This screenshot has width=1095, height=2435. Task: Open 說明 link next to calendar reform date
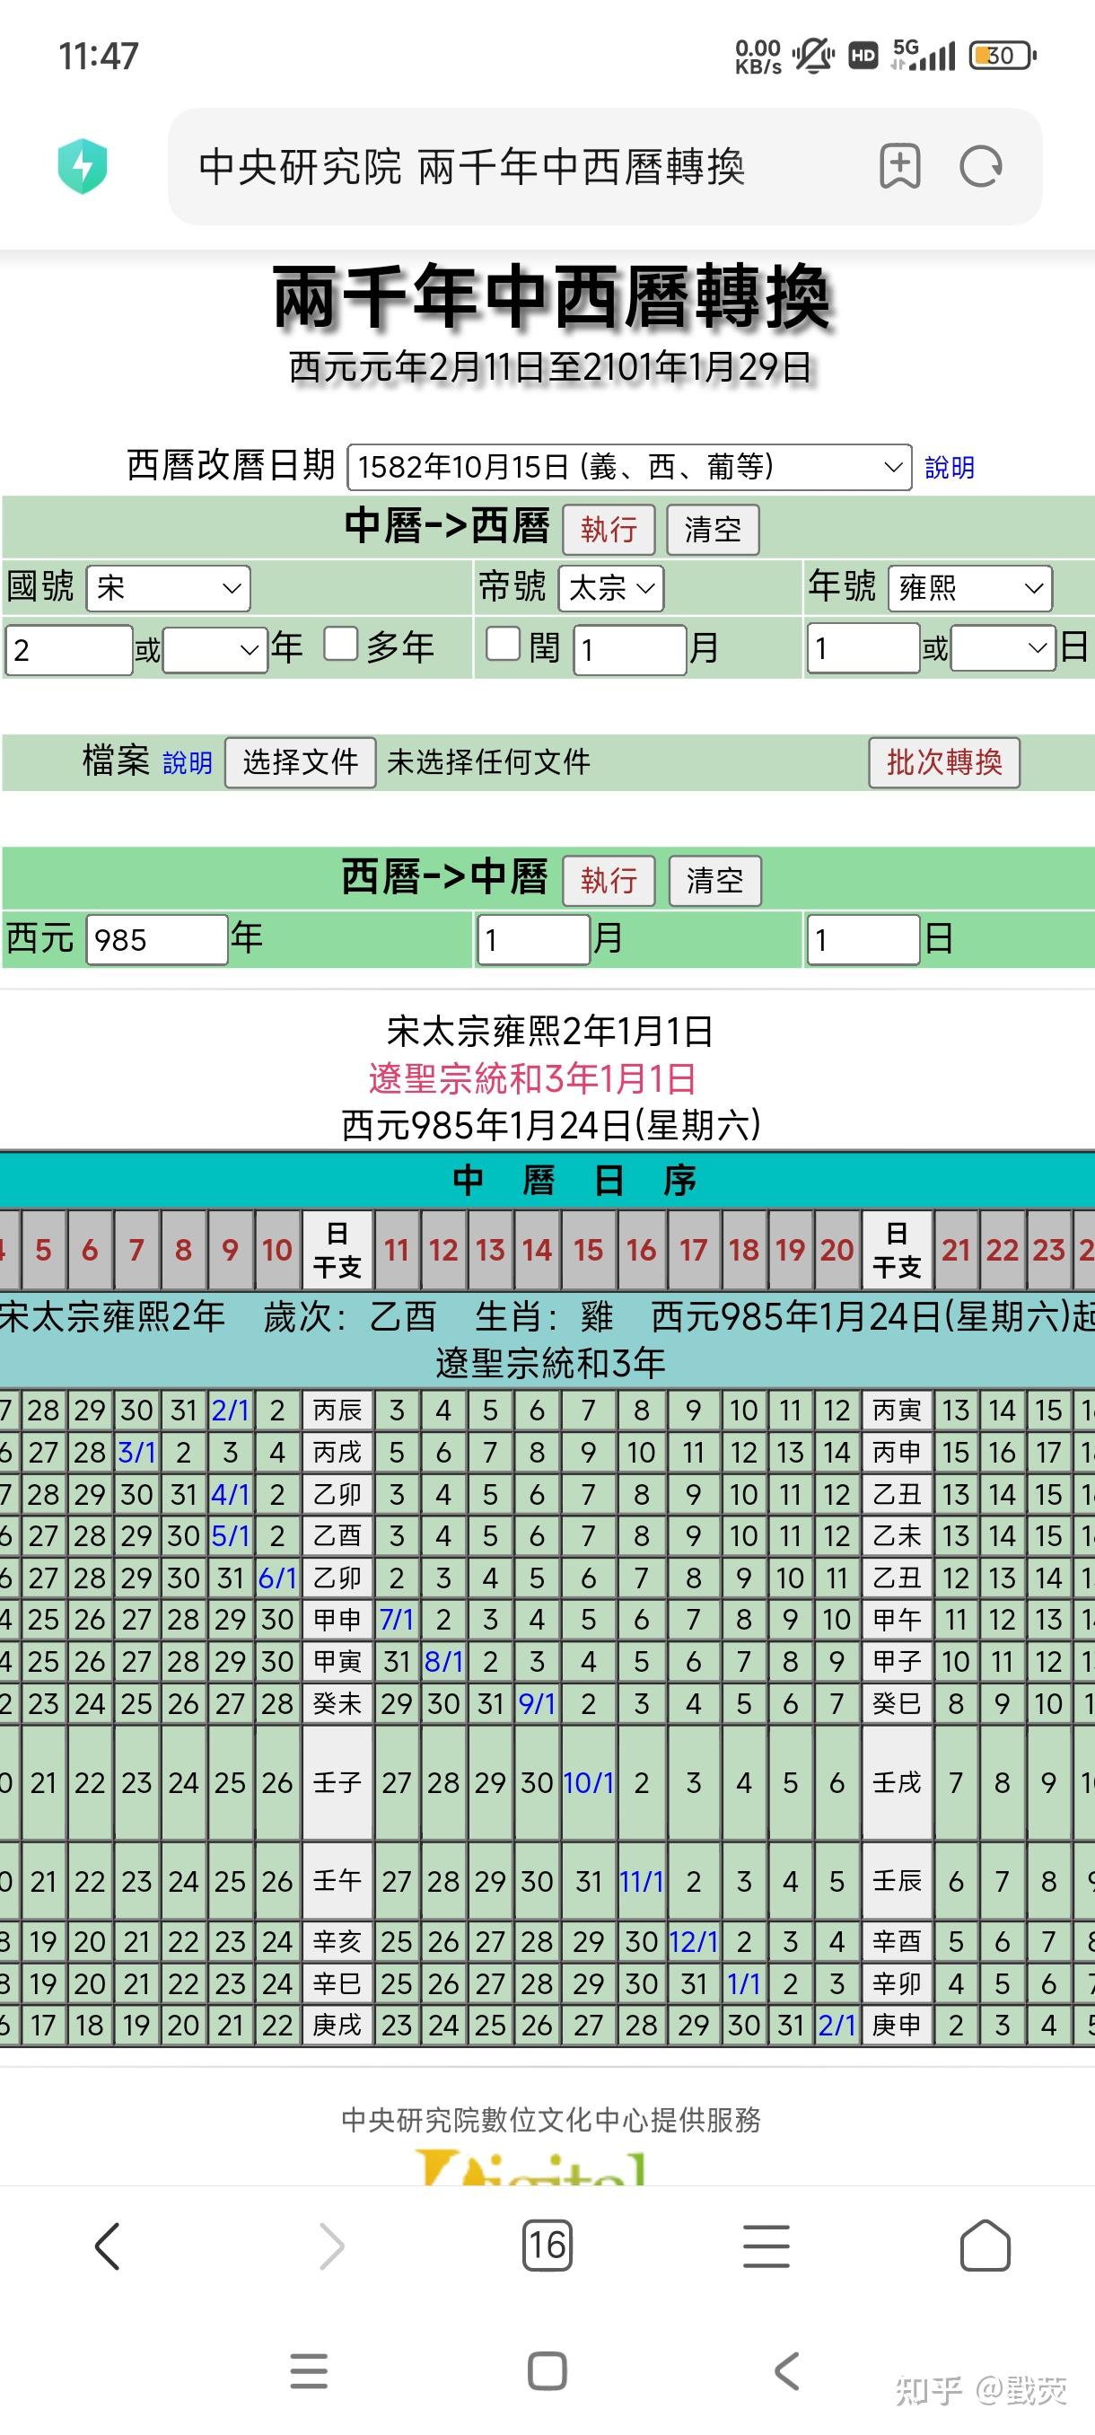coord(950,468)
